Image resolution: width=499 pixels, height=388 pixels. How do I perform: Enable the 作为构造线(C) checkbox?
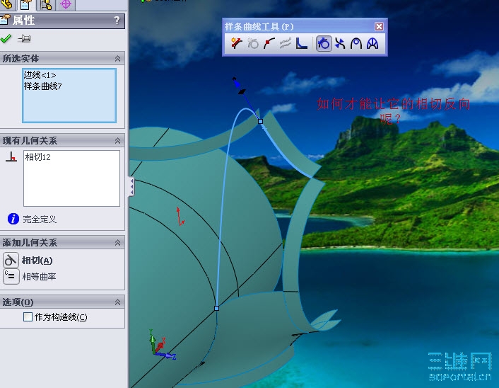28,317
